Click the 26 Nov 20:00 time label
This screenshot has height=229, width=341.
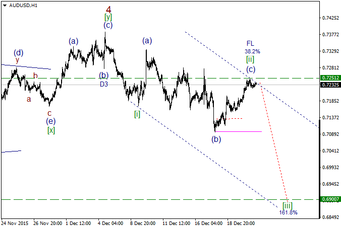click(47, 223)
